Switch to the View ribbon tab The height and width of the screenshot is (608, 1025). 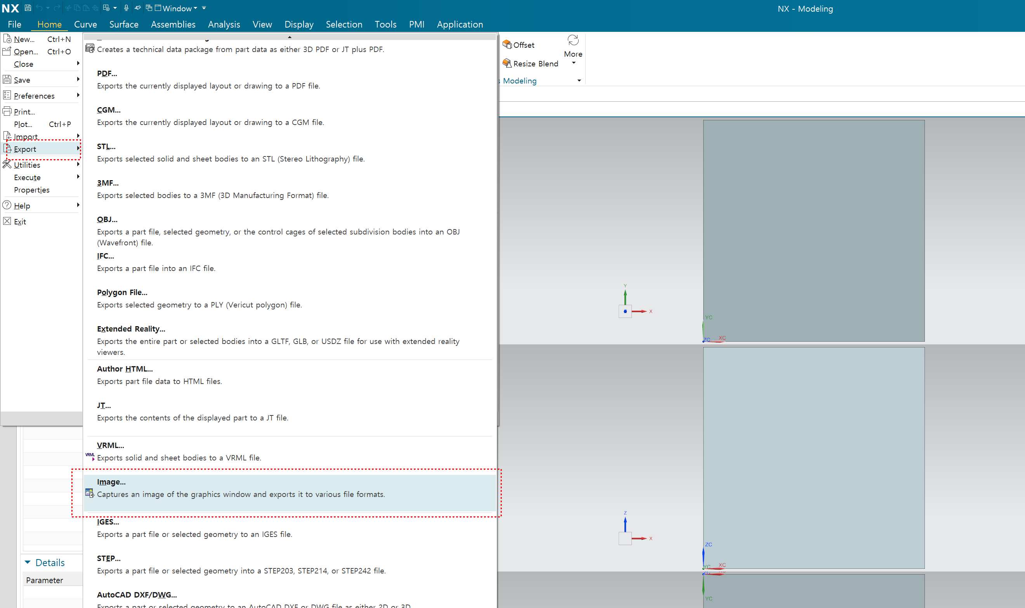[262, 24]
